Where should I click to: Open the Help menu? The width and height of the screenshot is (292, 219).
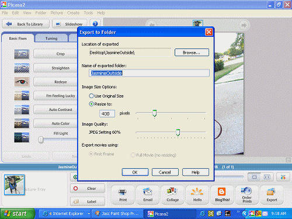101,13
